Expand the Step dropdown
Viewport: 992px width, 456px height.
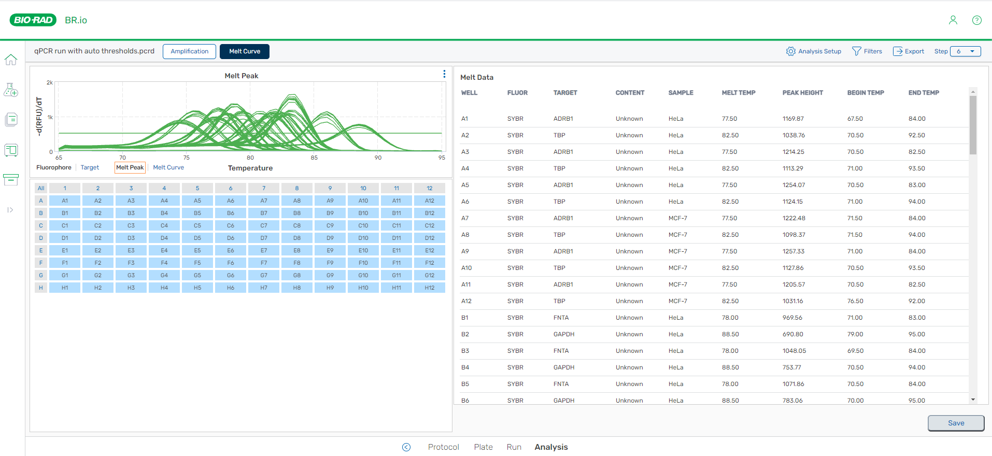click(965, 51)
